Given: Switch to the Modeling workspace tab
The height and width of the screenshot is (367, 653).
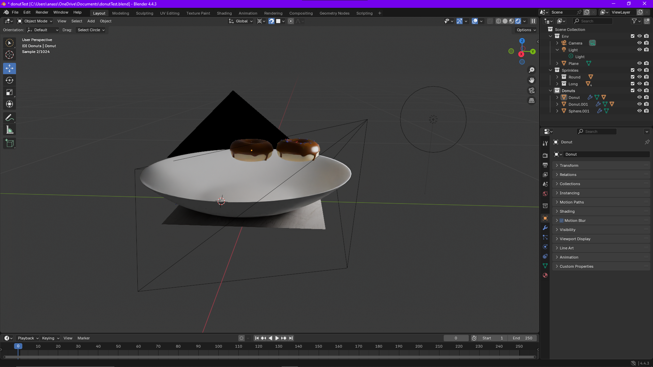Looking at the screenshot, I should click(121, 13).
